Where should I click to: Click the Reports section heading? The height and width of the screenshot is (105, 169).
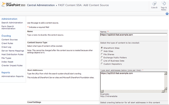click(x=6, y=72)
